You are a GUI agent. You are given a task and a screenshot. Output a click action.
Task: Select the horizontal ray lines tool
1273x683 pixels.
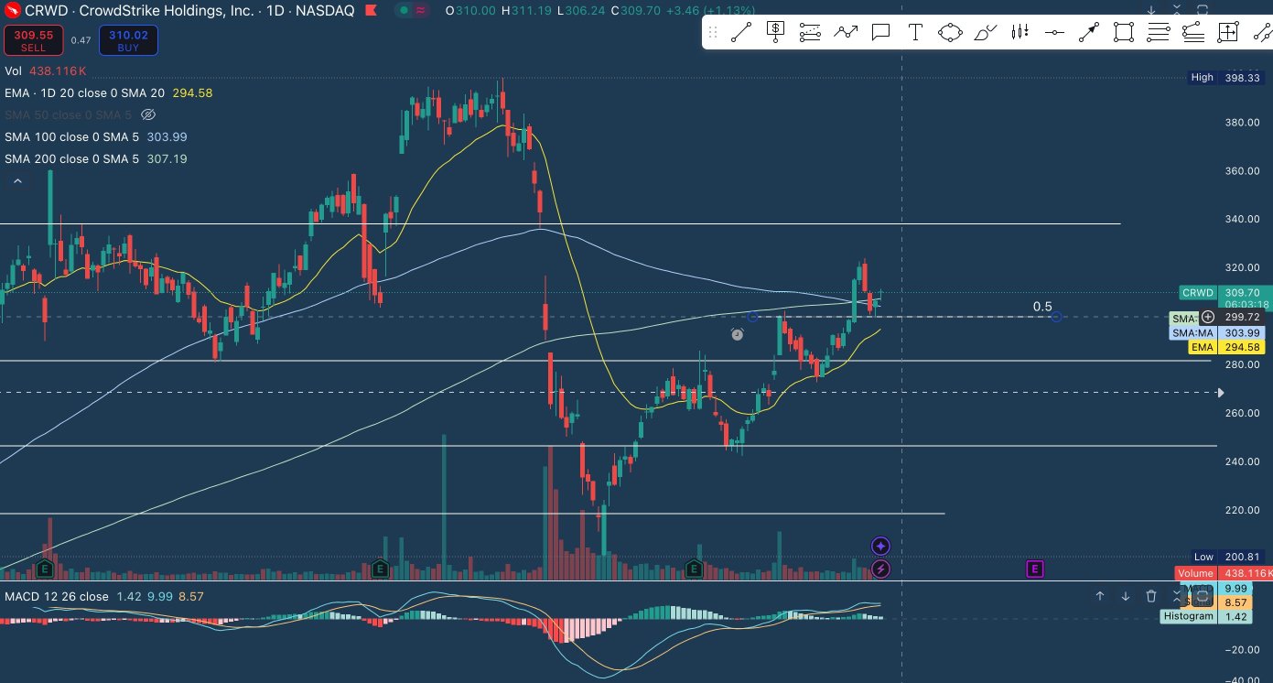tap(1159, 33)
